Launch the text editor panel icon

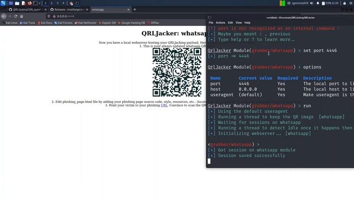(x=23, y=3)
